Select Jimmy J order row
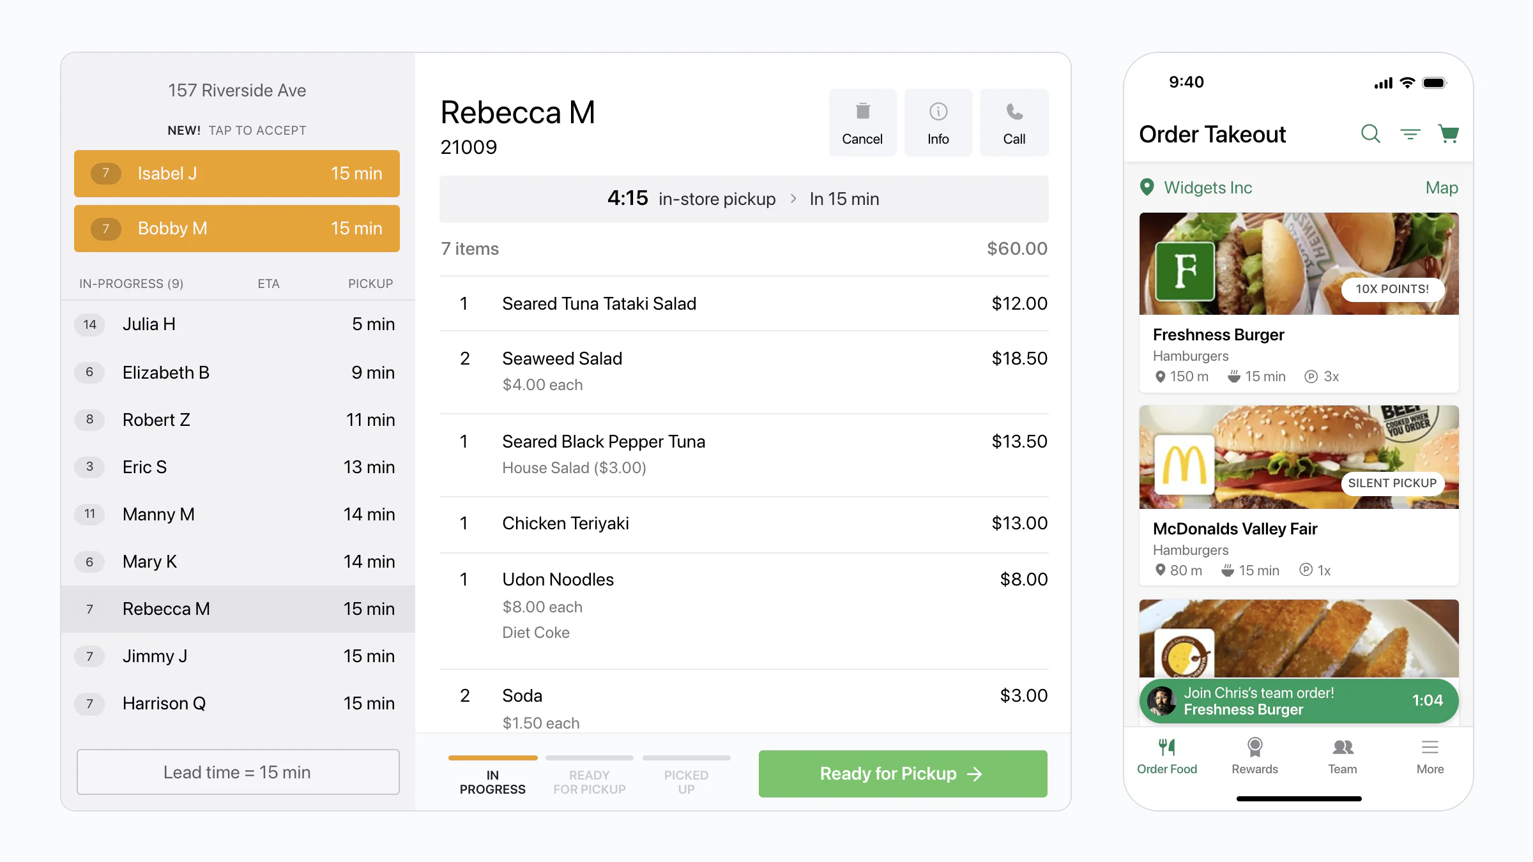 (238, 656)
